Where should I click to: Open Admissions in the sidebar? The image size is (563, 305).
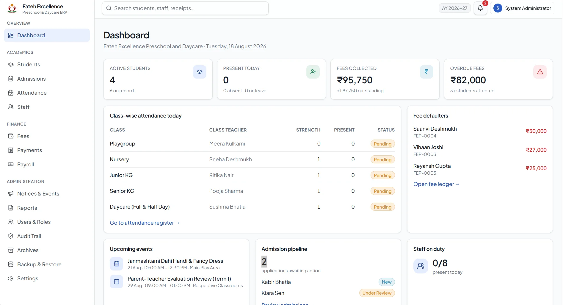[x=47, y=79]
